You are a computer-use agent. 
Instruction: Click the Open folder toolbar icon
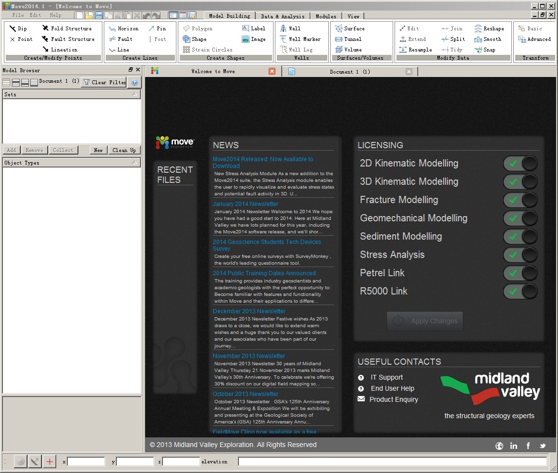tap(89, 15)
